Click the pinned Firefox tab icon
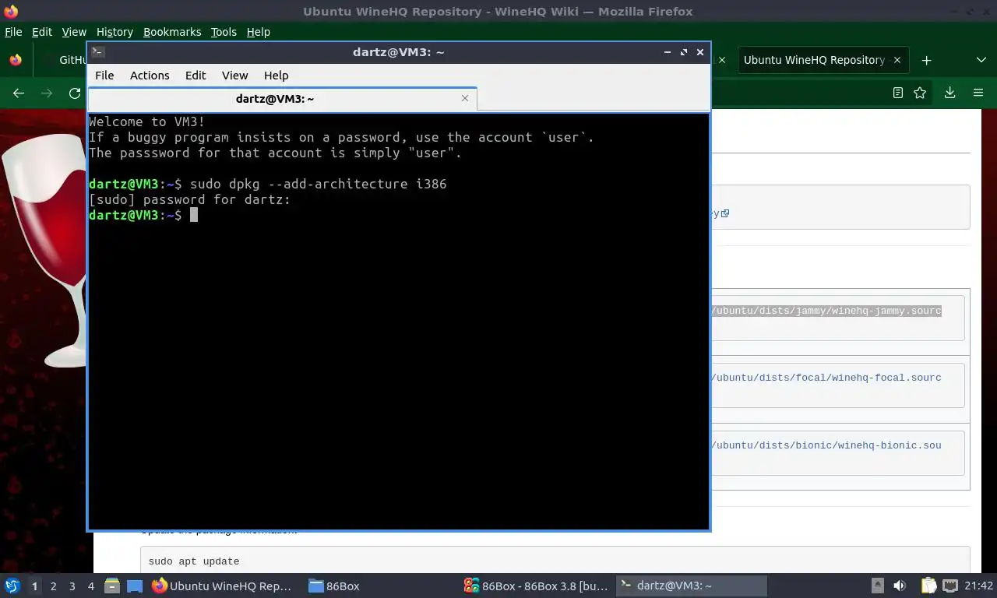 (16, 60)
